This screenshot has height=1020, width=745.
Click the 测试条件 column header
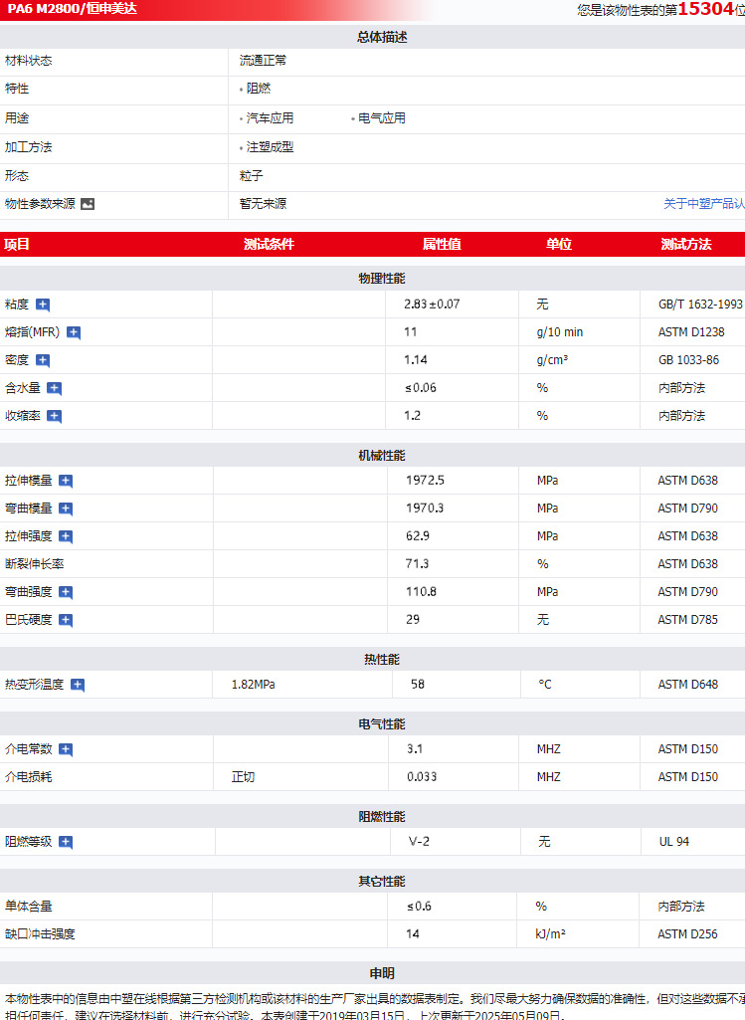coord(269,245)
